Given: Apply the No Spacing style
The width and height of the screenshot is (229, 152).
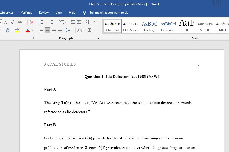Looking at the screenshot, I should click(x=131, y=26).
